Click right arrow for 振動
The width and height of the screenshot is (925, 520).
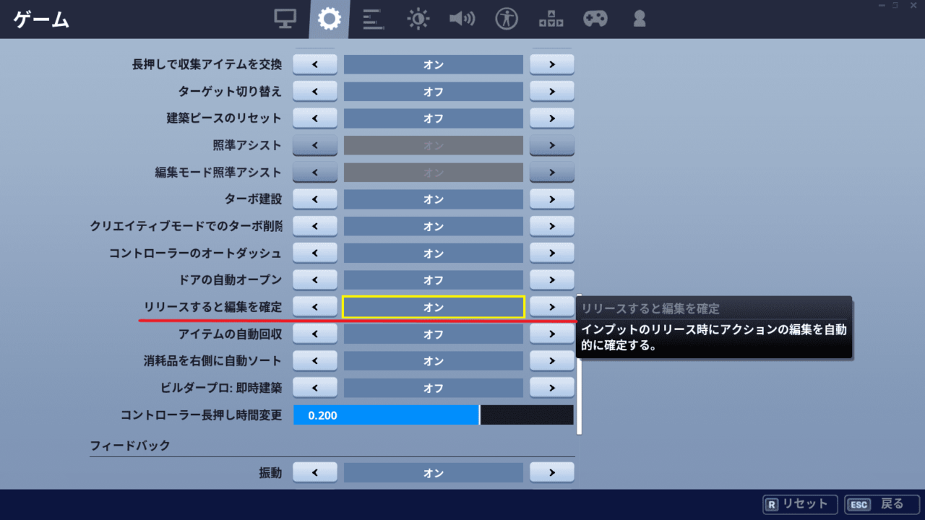pos(552,472)
